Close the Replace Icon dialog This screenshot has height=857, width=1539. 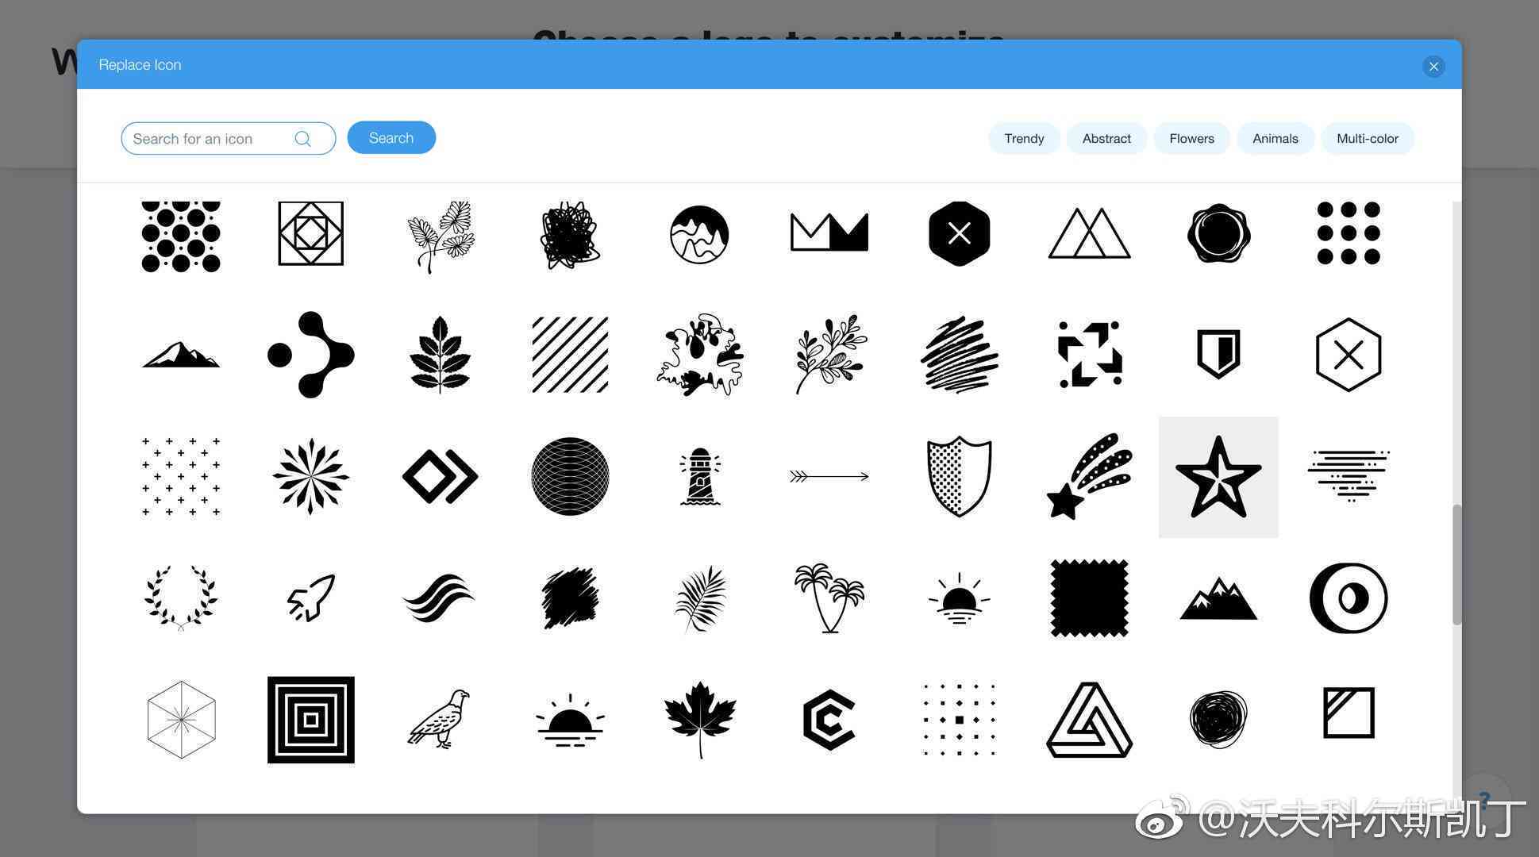tap(1433, 65)
